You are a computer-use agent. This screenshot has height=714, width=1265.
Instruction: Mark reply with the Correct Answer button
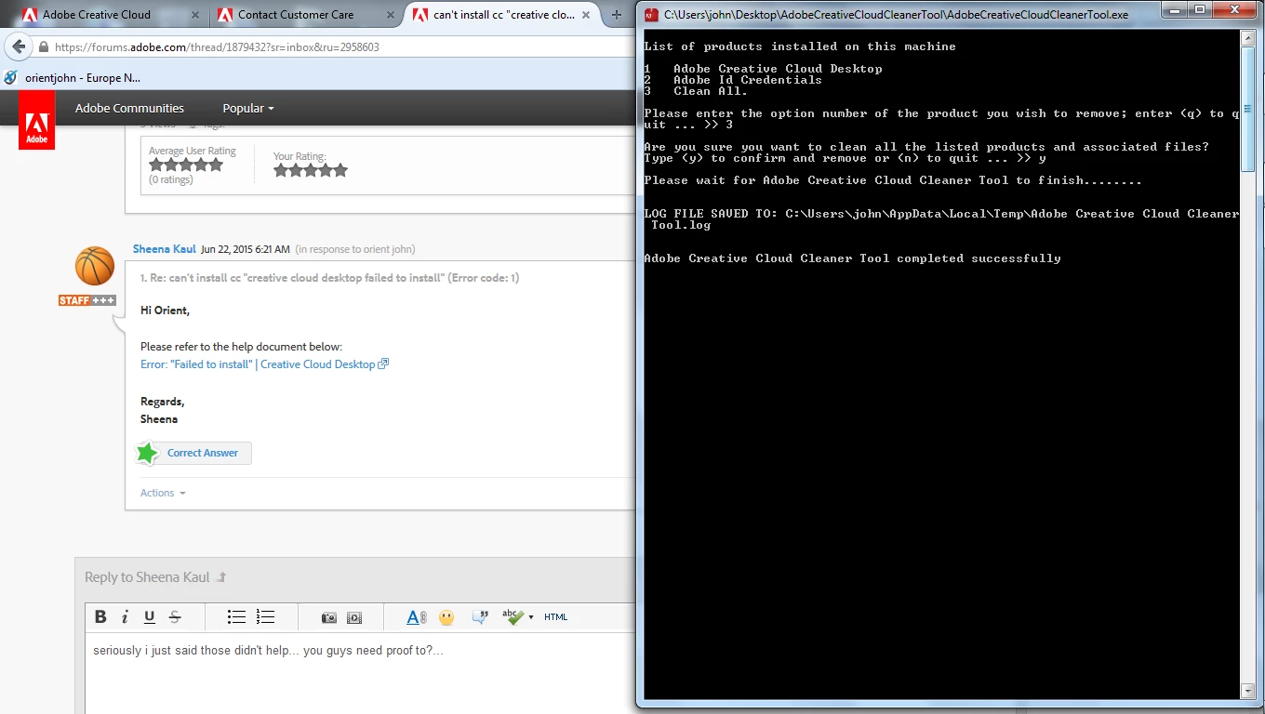click(193, 453)
